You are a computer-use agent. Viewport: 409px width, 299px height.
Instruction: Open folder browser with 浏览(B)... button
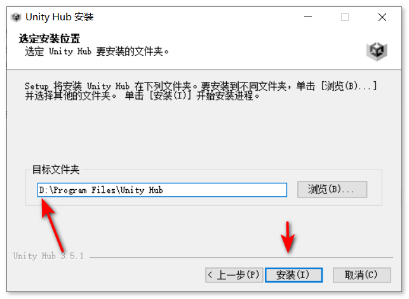tap(332, 190)
